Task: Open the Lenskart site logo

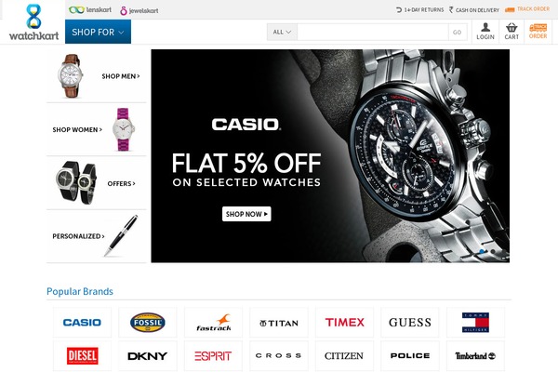Action: point(90,10)
